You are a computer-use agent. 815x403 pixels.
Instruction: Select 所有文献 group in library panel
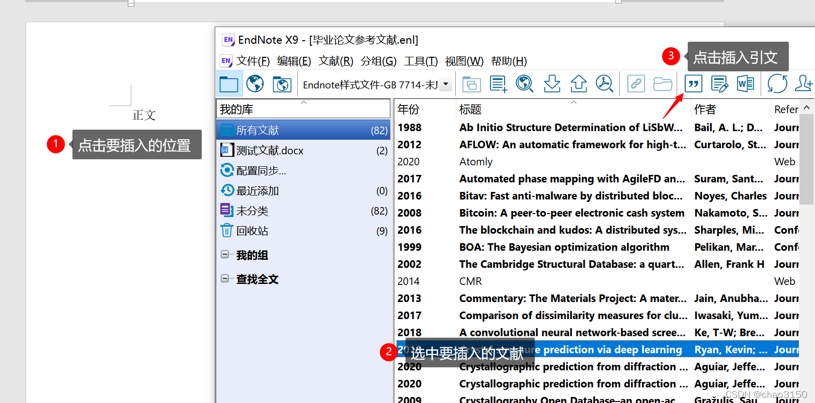(303, 130)
